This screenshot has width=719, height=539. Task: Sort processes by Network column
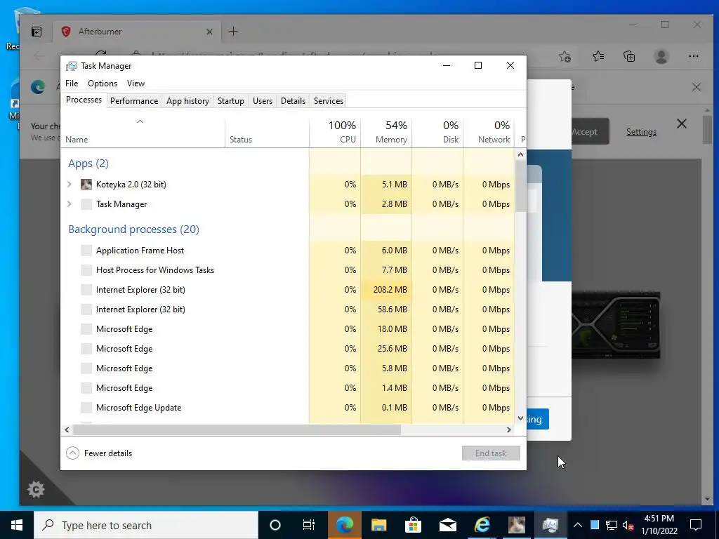489,132
